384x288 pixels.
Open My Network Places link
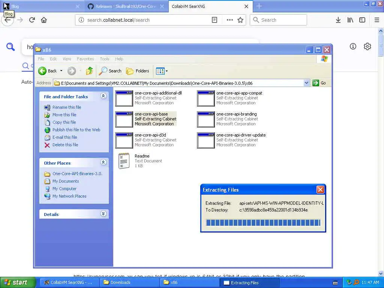coord(69,196)
